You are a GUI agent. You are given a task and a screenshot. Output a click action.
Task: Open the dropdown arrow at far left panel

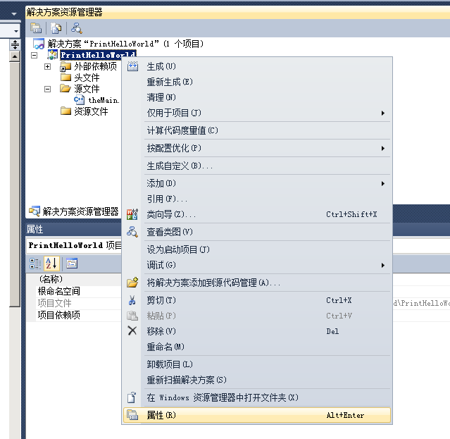coord(16,31)
